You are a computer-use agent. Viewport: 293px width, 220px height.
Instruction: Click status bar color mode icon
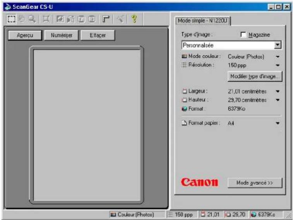pos(113,215)
